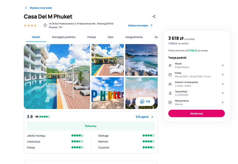Select the Pokoje tab
Screen dimensions: 238x164
pos(92,37)
